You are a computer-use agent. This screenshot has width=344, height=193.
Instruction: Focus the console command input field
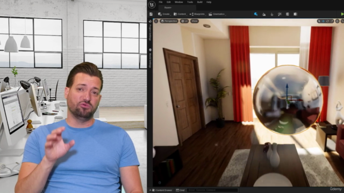point(212,190)
